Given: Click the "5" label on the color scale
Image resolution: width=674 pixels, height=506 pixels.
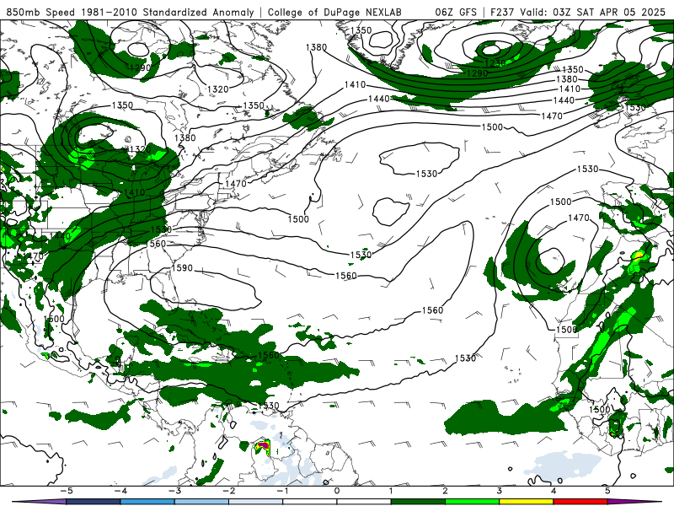Looking at the screenshot, I should (607, 491).
